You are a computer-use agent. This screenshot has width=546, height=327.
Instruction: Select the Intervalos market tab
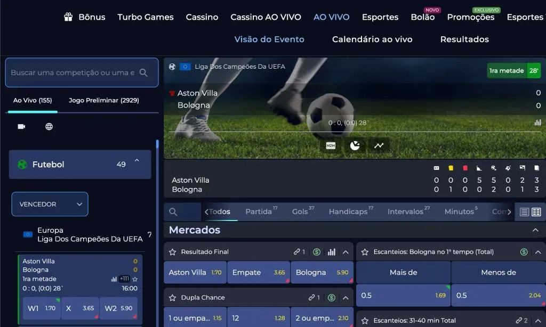point(408,211)
